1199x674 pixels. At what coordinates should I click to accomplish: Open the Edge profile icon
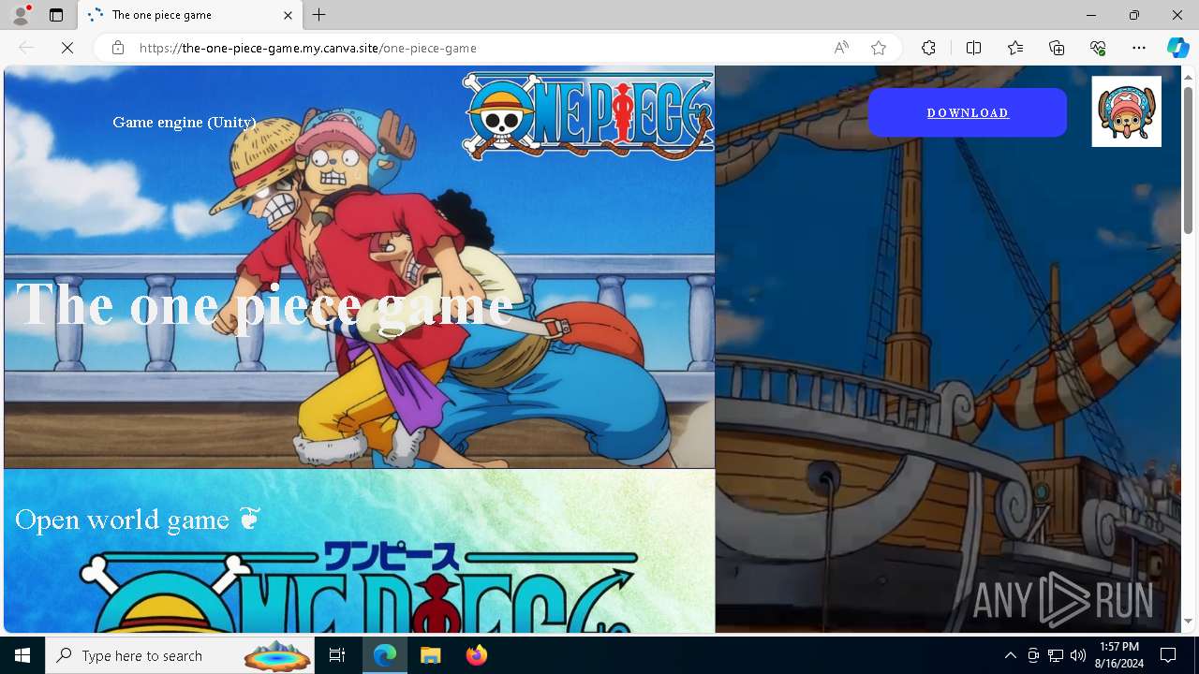click(x=21, y=15)
